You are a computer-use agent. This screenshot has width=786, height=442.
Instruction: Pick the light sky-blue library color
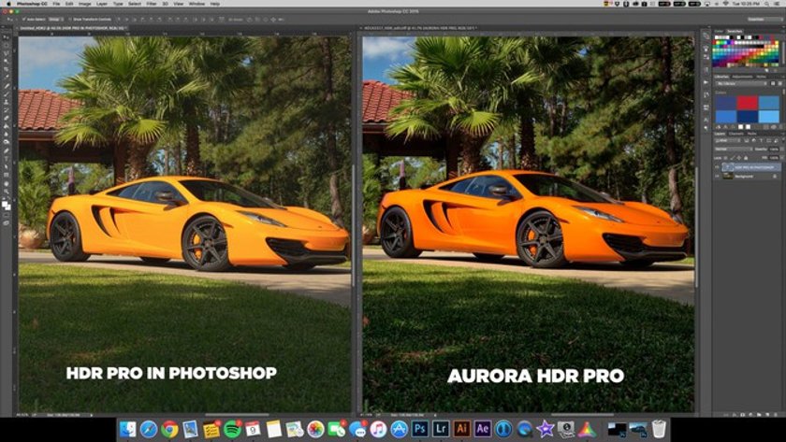point(769,116)
